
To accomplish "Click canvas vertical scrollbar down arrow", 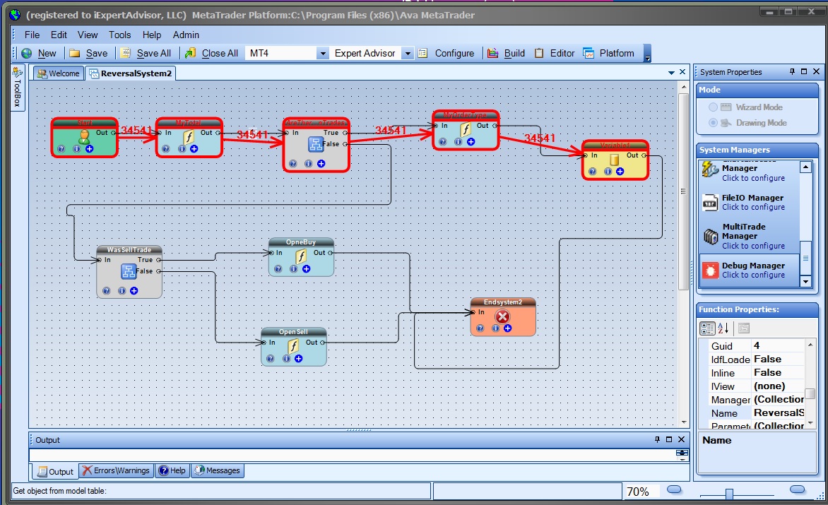I will point(684,422).
